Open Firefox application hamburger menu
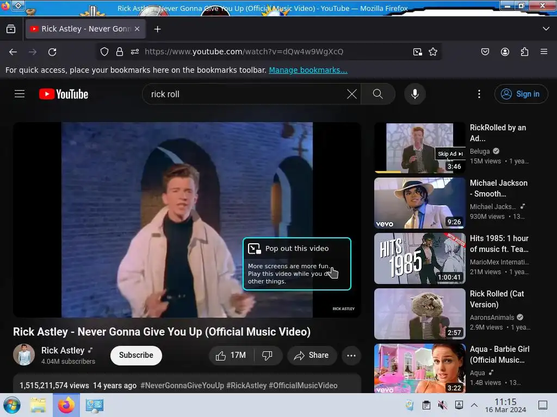Viewport: 557px width, 417px height. pyautogui.click(x=544, y=52)
